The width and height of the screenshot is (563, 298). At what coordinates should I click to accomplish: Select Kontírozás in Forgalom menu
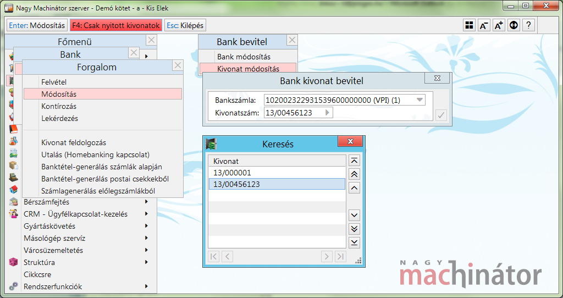click(103, 106)
